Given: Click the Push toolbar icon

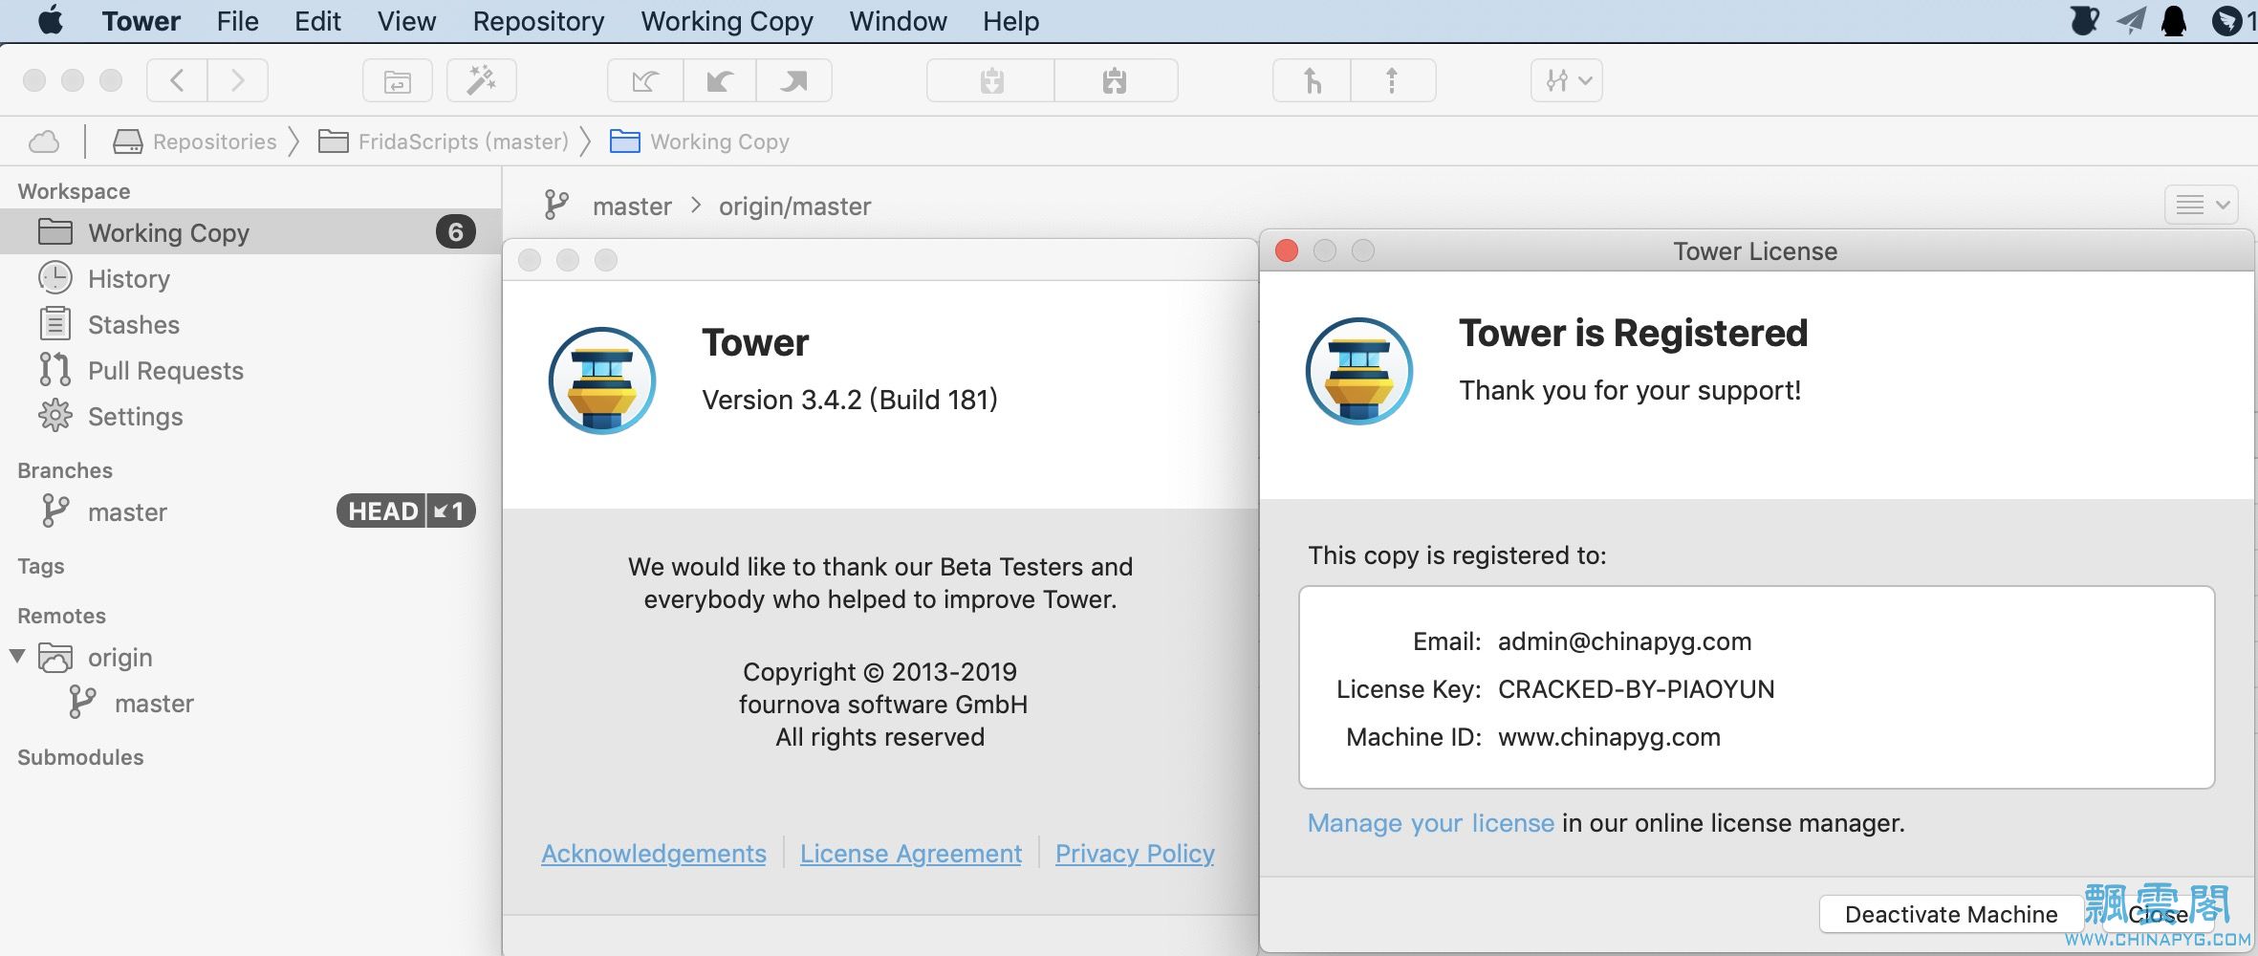Looking at the screenshot, I should point(793,80).
